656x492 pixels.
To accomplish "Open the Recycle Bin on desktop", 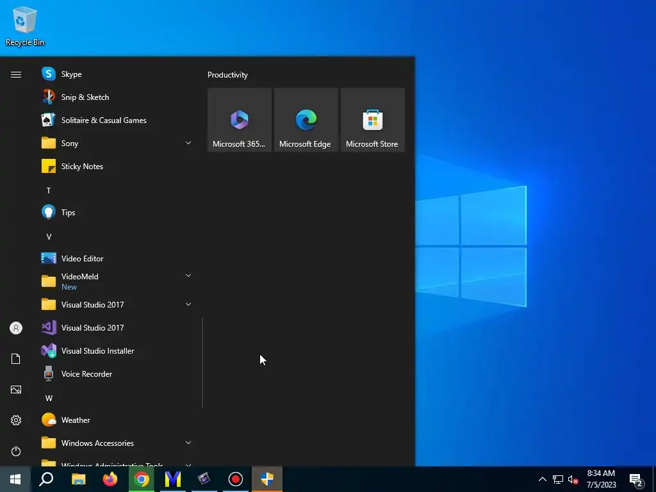I will click(x=25, y=26).
